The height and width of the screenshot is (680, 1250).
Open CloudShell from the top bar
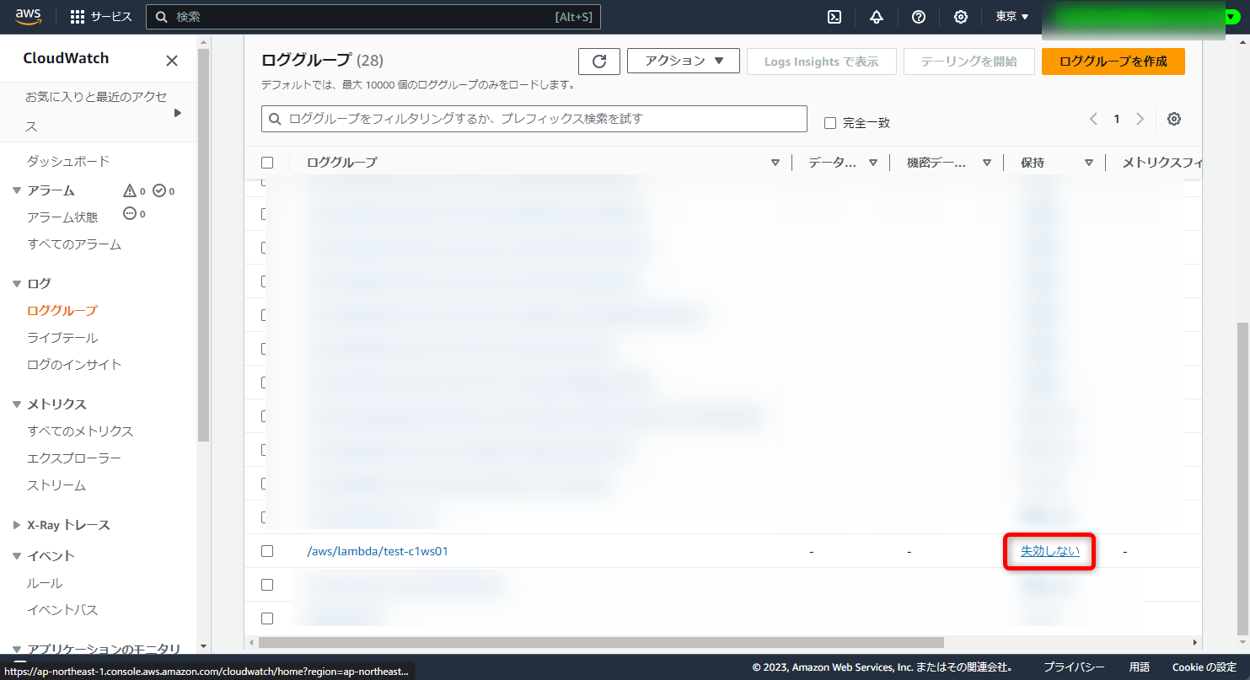834,16
